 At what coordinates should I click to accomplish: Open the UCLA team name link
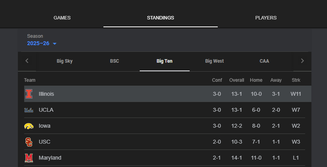click(46, 110)
